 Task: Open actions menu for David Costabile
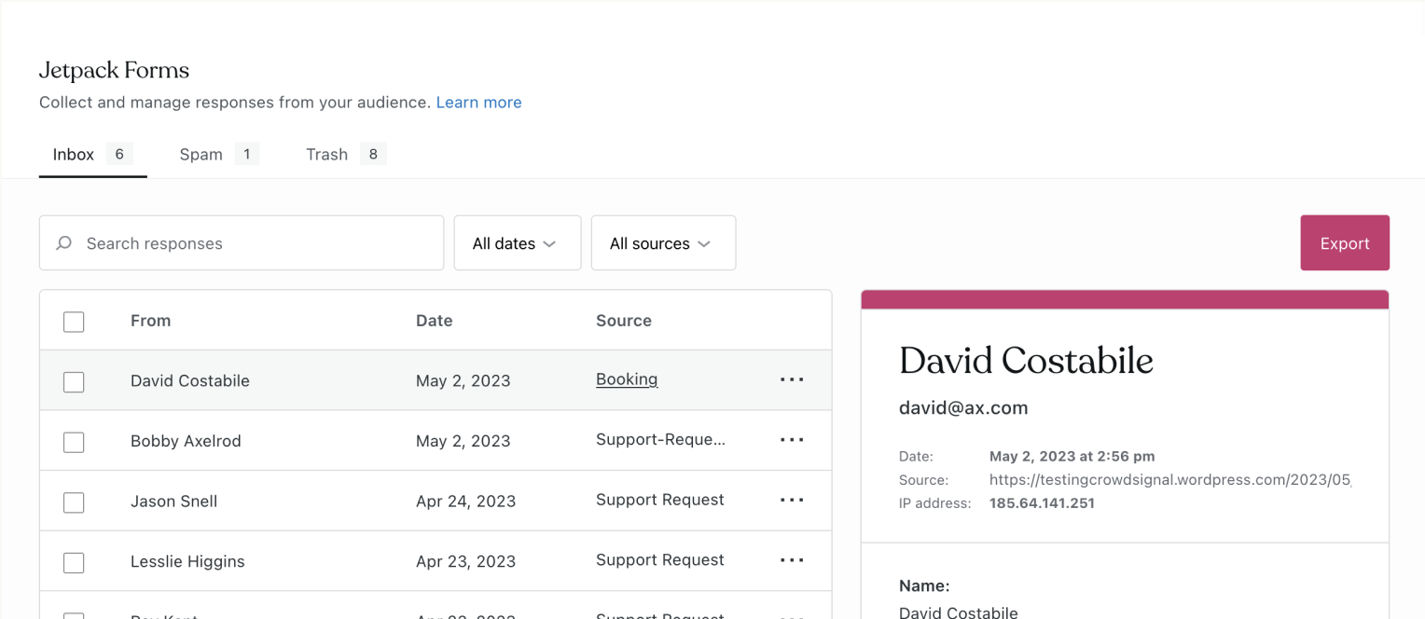pos(792,379)
